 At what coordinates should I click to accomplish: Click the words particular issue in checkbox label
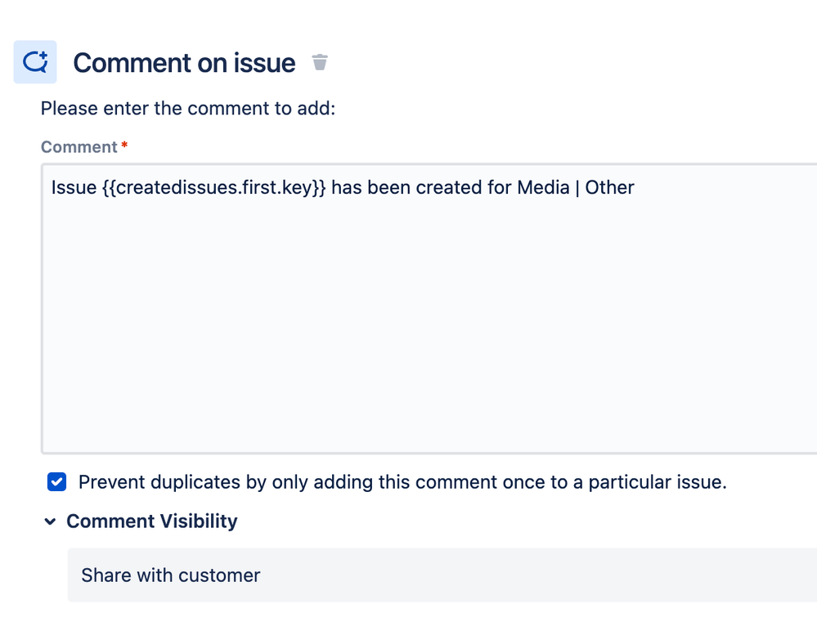click(658, 482)
